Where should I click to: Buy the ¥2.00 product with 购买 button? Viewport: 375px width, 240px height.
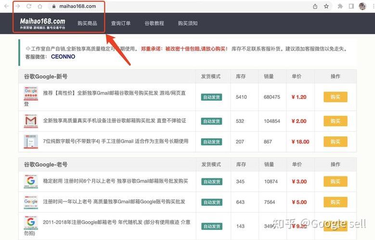pyautogui.click(x=336, y=121)
